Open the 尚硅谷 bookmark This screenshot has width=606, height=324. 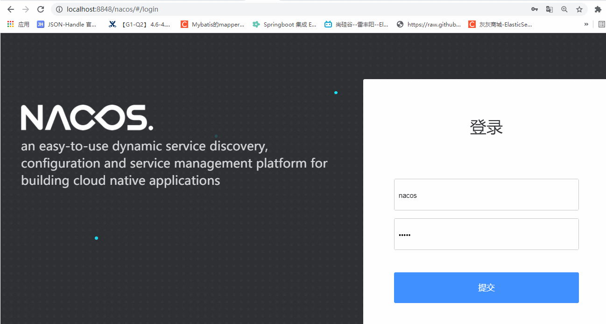click(x=357, y=24)
